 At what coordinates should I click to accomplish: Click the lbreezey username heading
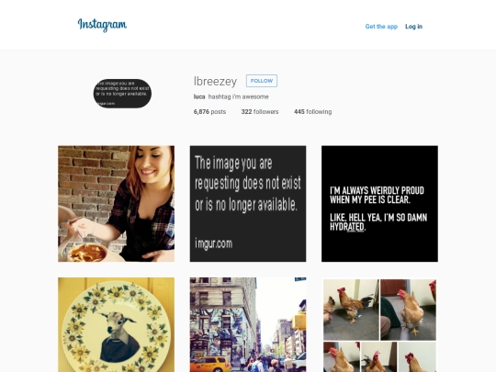coord(215,82)
